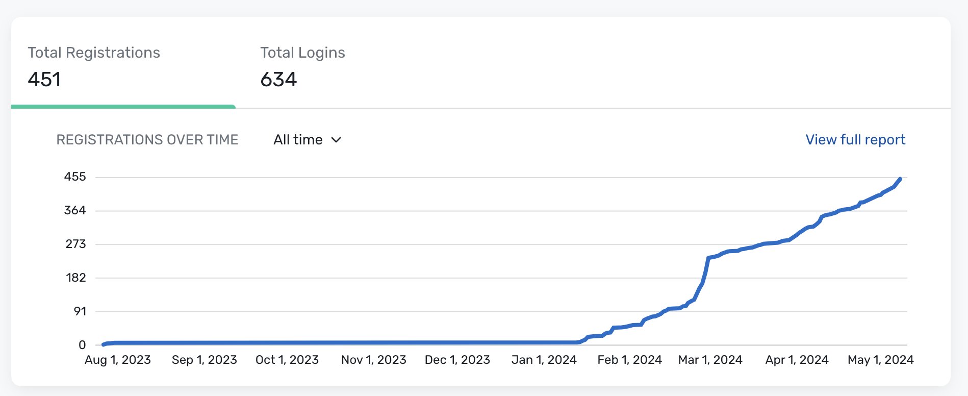968x396 pixels.
Task: Open the View full report link
Action: 855,140
